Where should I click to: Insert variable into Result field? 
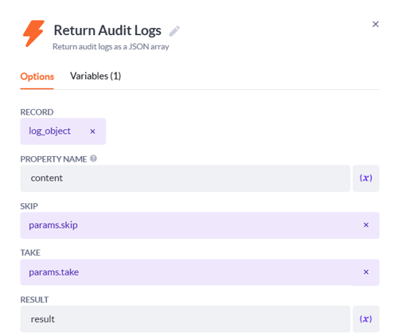pos(366,319)
